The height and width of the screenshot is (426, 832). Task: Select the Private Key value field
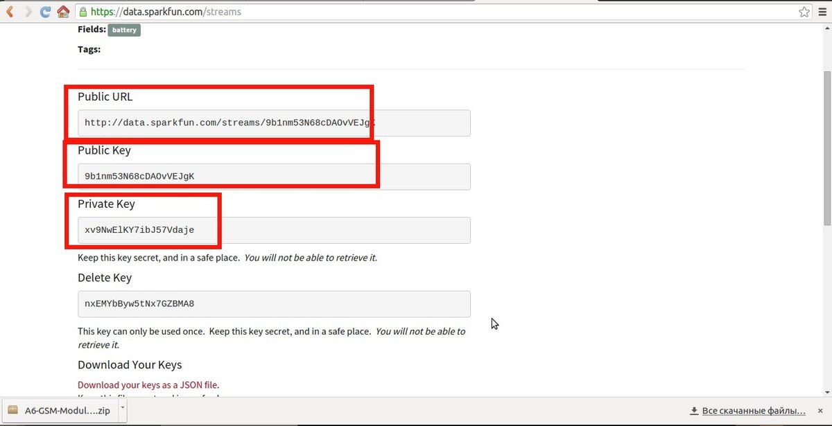click(274, 230)
